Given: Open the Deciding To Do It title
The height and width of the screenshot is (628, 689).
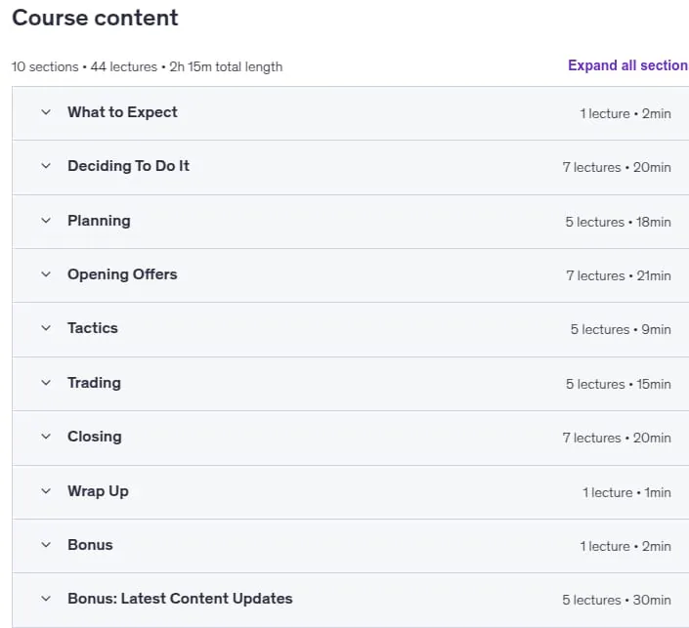Looking at the screenshot, I should 128,166.
